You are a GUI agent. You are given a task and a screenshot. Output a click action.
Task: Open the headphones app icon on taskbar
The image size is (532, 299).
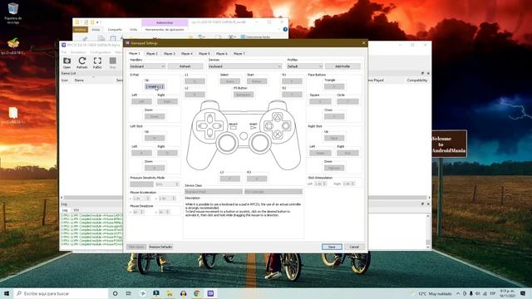183,293
